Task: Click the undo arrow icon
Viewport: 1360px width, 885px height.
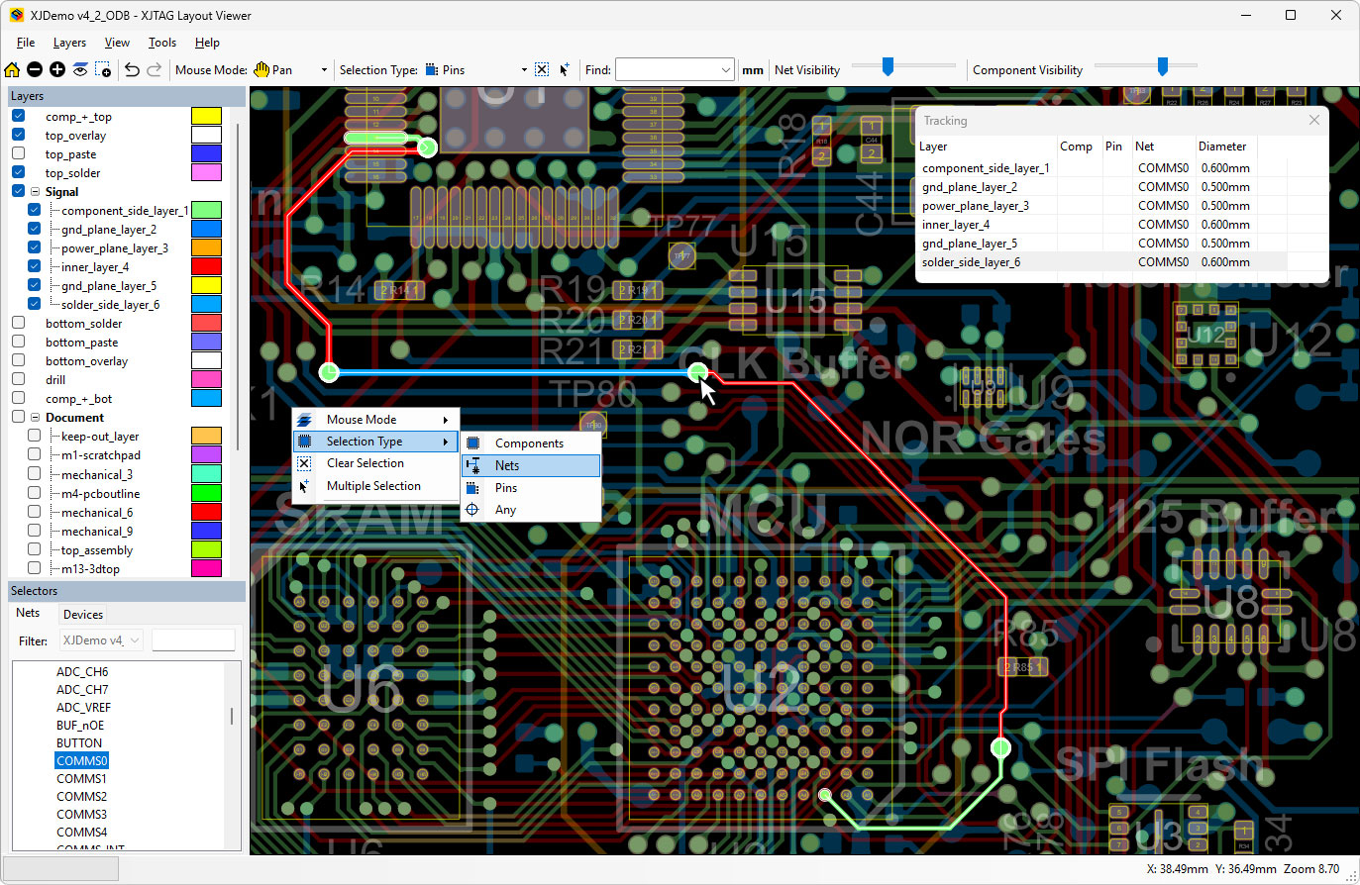Action: coord(132,69)
